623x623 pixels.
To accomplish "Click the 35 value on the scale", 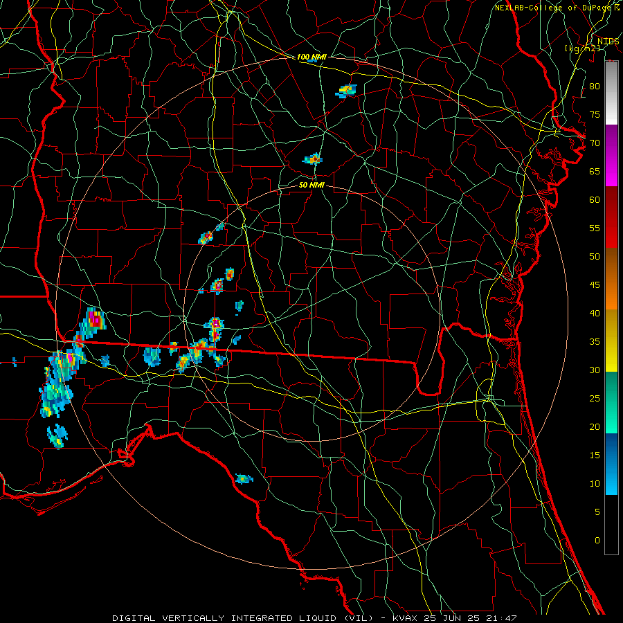I will coord(595,342).
